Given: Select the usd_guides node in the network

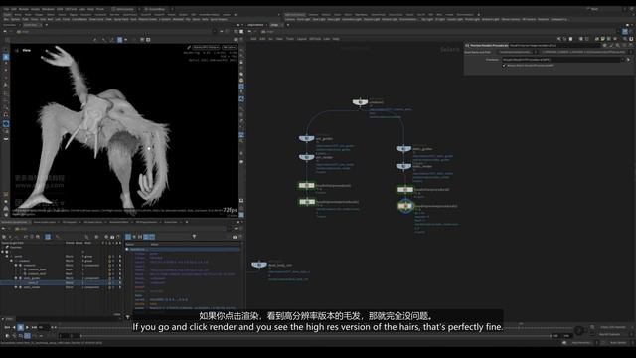Looking at the screenshot, I should point(307,138).
